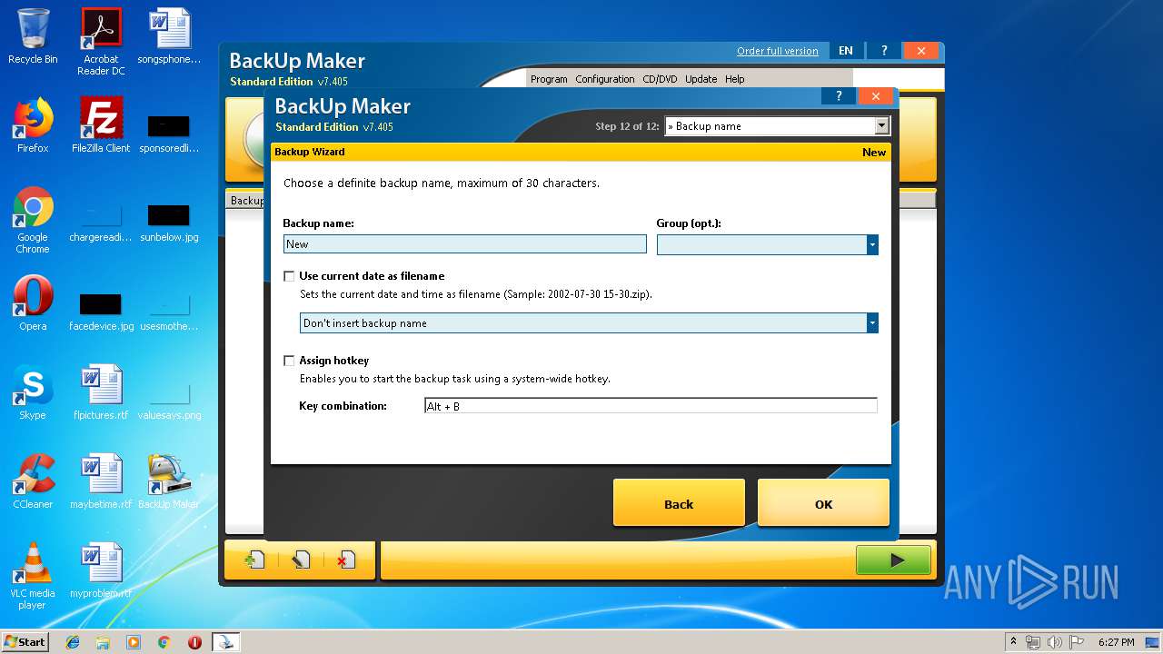1163x654 pixels.
Task: Click BackUp Maker taskbar button
Action: coord(225,641)
